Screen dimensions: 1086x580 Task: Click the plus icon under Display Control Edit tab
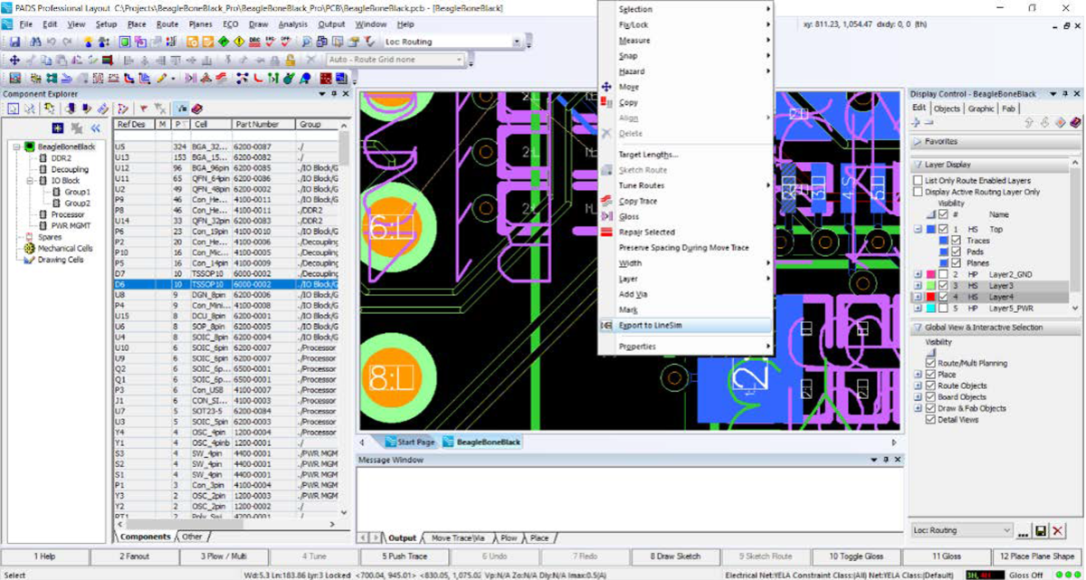tap(916, 123)
